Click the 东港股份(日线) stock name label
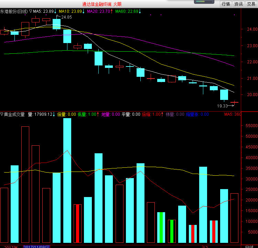The width and height of the screenshot is (258, 248). coord(14,11)
